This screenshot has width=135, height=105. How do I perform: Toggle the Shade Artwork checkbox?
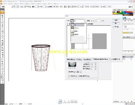(93, 59)
